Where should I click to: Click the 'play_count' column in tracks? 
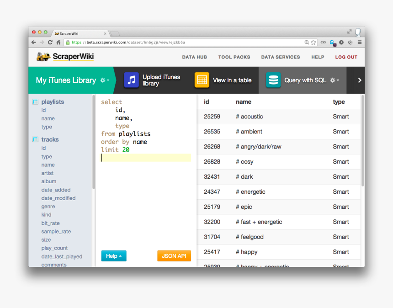[54, 248]
